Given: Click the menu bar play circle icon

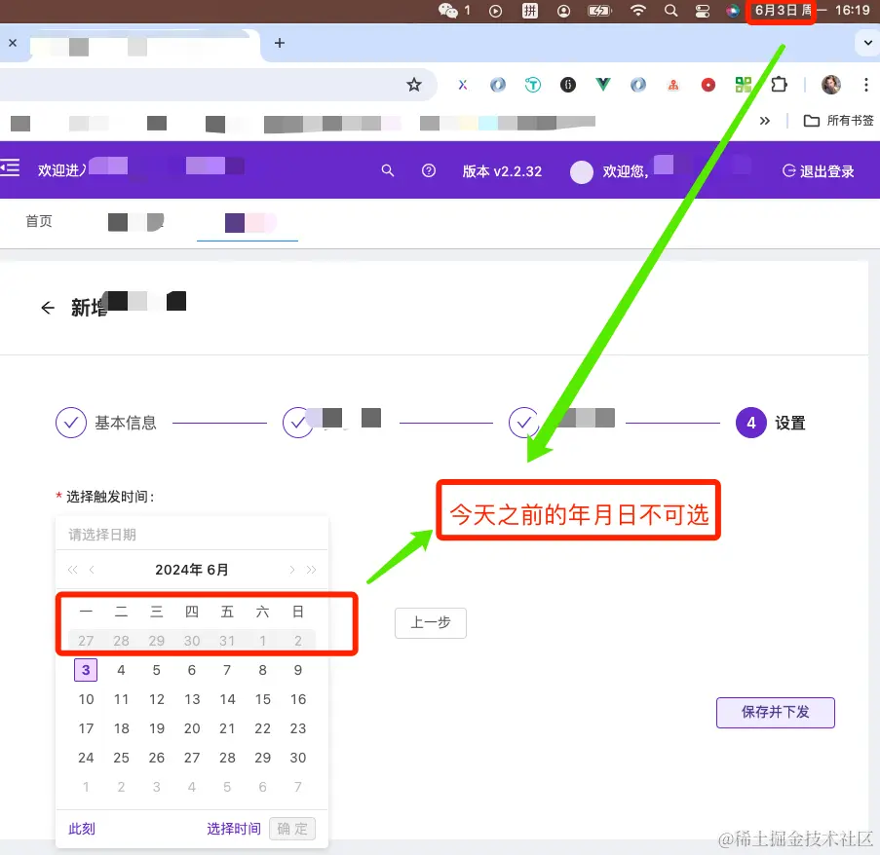Looking at the screenshot, I should click(x=495, y=11).
